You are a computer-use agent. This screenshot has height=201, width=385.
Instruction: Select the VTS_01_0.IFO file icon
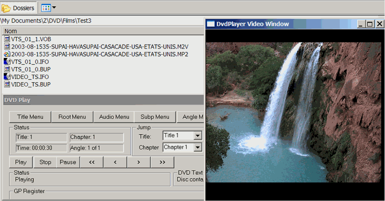(x=7, y=62)
